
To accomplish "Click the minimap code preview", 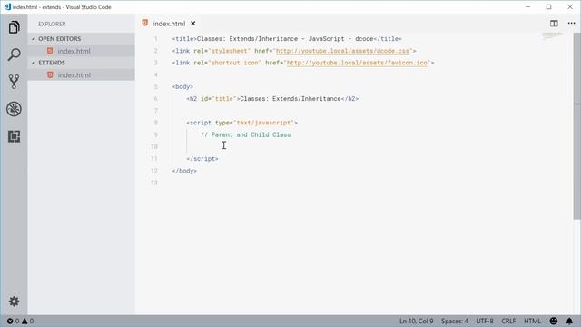I will coord(552,36).
